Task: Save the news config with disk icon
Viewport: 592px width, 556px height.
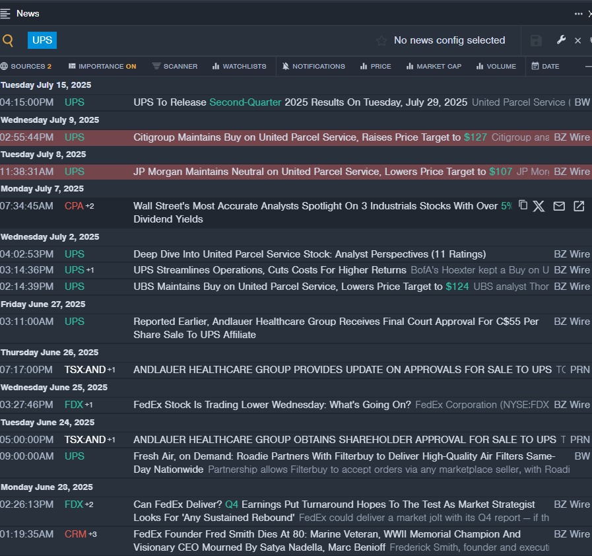Action: pos(536,41)
